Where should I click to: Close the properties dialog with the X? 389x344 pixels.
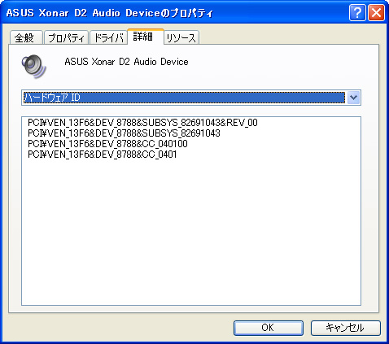376,13
